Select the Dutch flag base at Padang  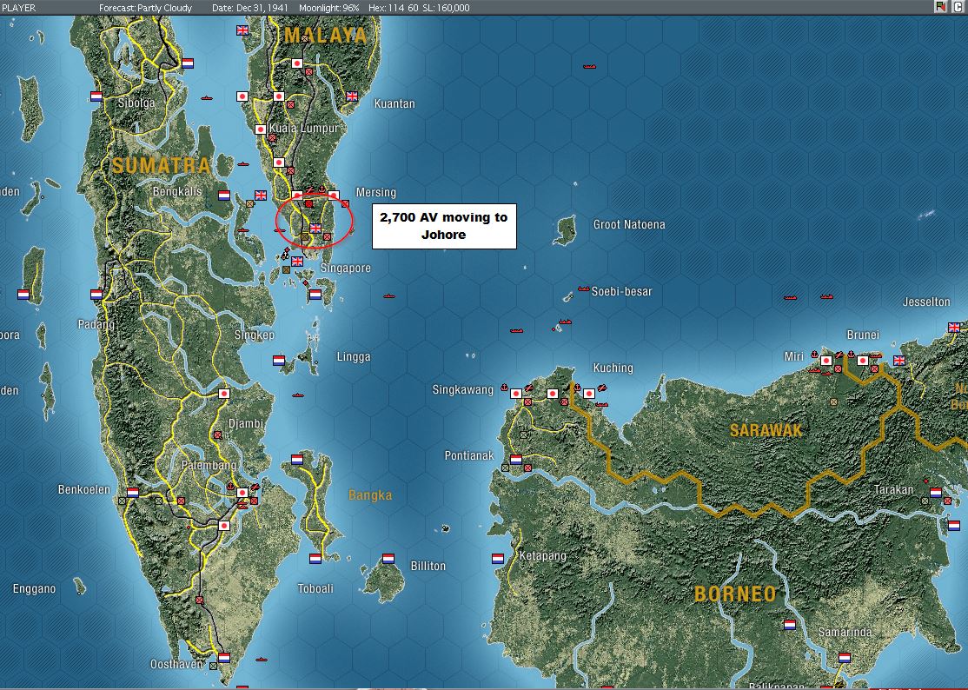[96, 295]
